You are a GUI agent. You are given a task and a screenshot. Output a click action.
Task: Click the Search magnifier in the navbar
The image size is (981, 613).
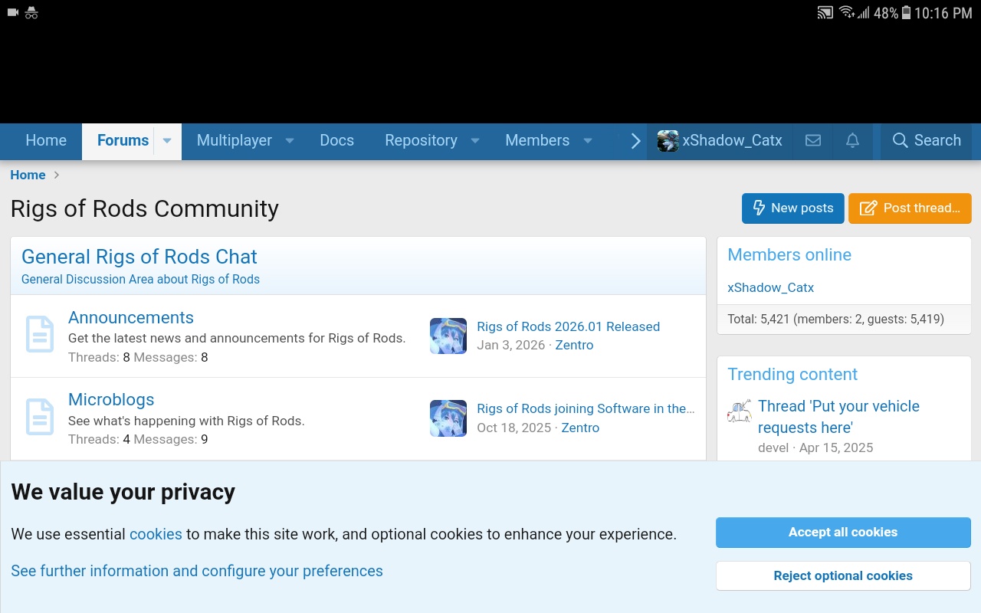[900, 140]
